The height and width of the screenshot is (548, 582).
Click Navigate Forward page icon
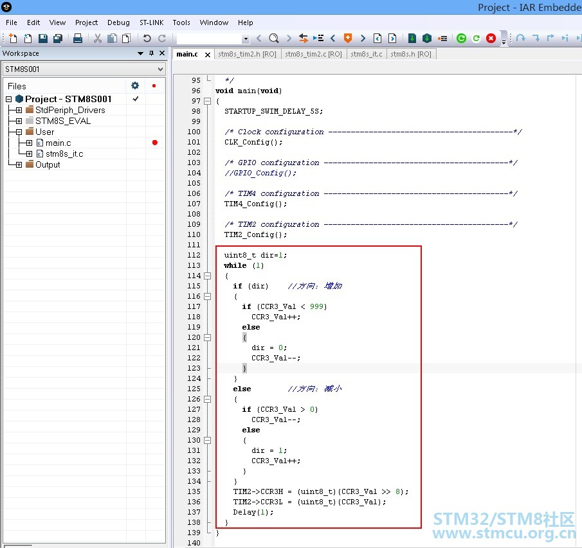[x=392, y=38]
